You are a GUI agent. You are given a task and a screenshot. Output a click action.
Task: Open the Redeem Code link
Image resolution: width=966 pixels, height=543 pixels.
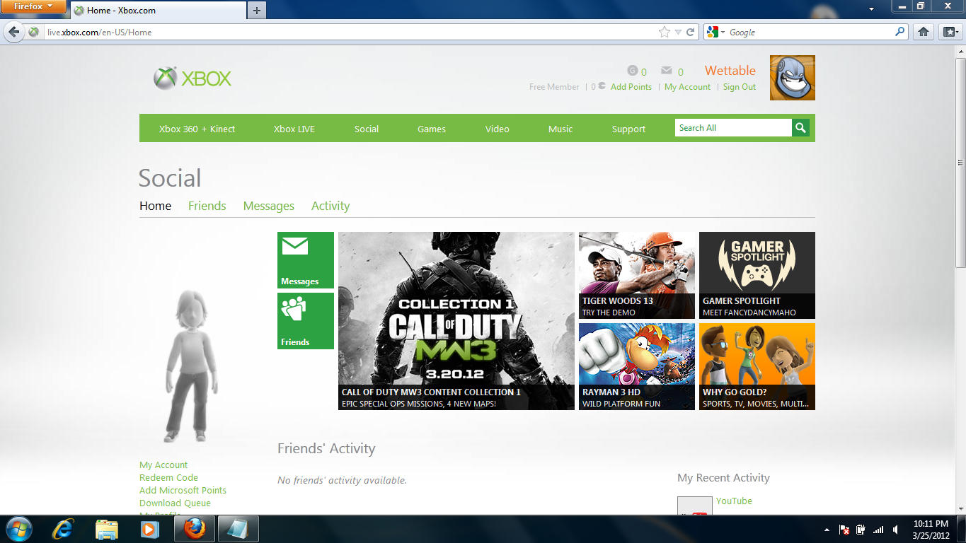tap(168, 477)
